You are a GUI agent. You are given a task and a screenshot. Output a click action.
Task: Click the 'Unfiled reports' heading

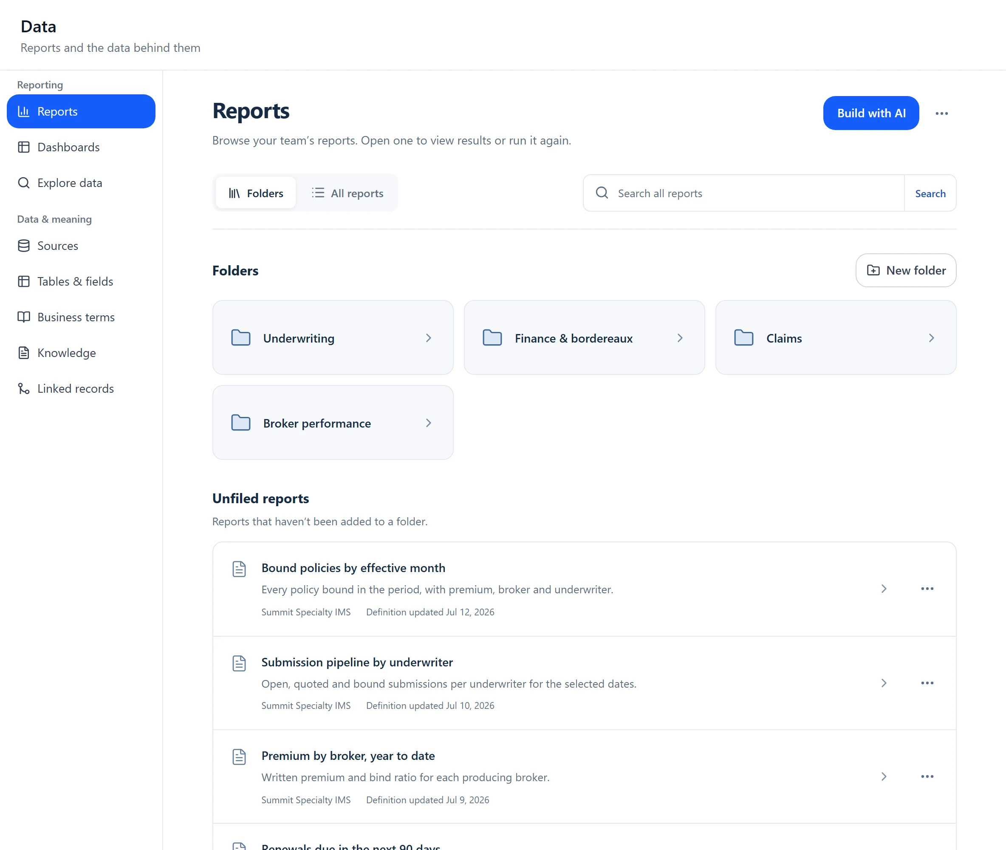click(x=260, y=498)
